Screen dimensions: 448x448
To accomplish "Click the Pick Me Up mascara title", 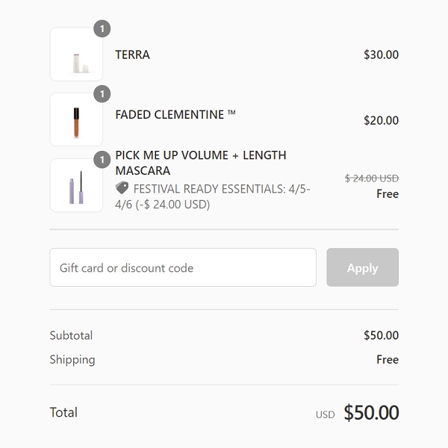I will 200,163.
